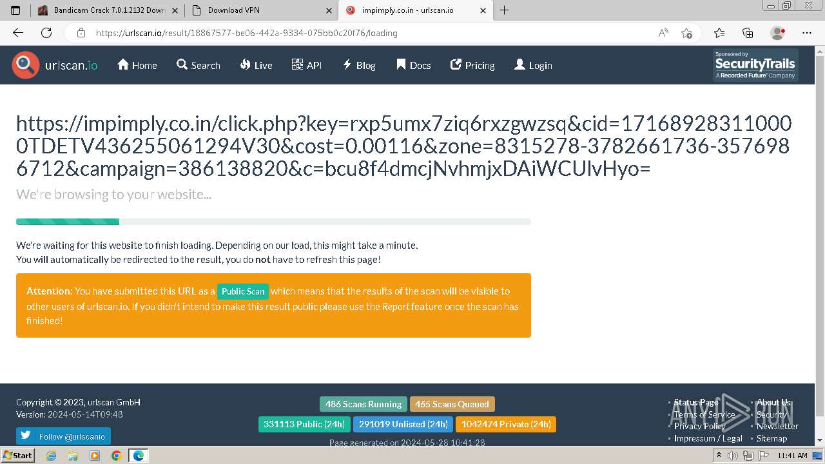Open the Windows Start menu
825x464 pixels.
point(17,455)
